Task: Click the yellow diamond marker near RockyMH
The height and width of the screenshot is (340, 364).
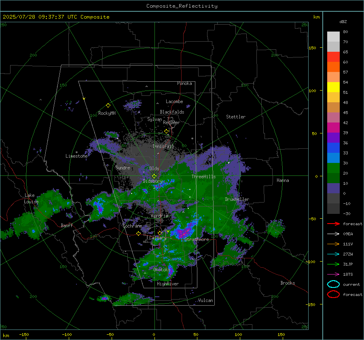Action: tap(108, 106)
